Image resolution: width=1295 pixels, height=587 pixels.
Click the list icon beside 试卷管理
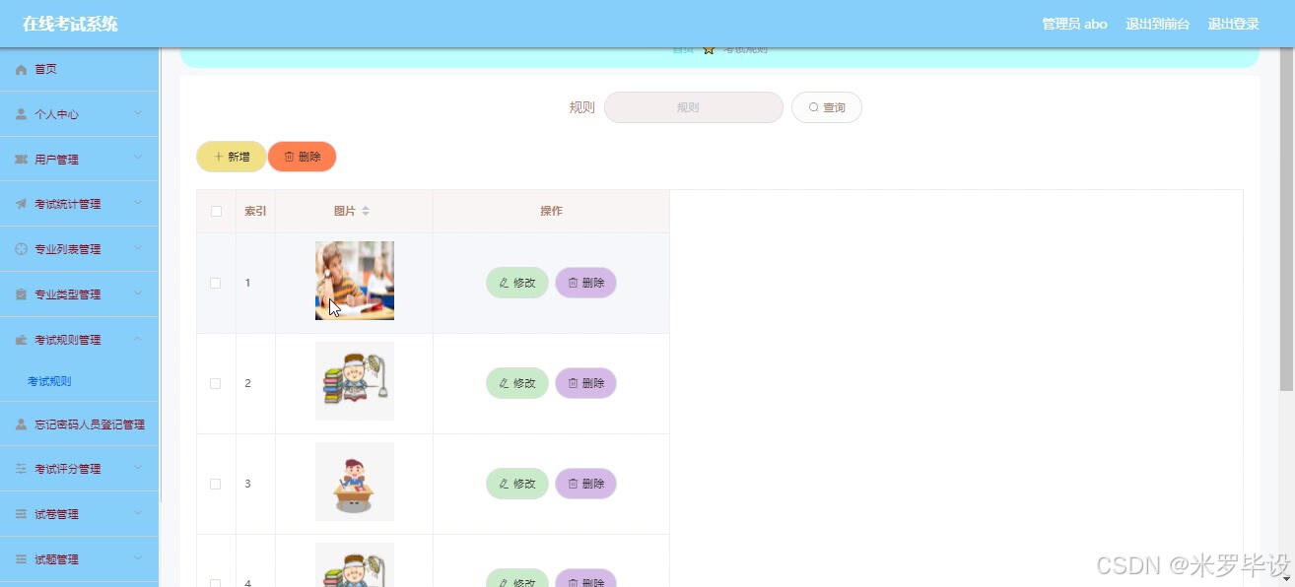(x=22, y=514)
